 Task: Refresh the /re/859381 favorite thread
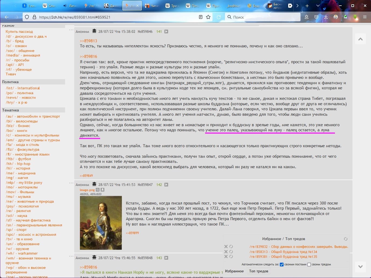(231, 256)
